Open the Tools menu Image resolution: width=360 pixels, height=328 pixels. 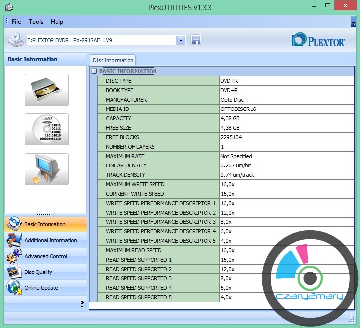tap(36, 22)
